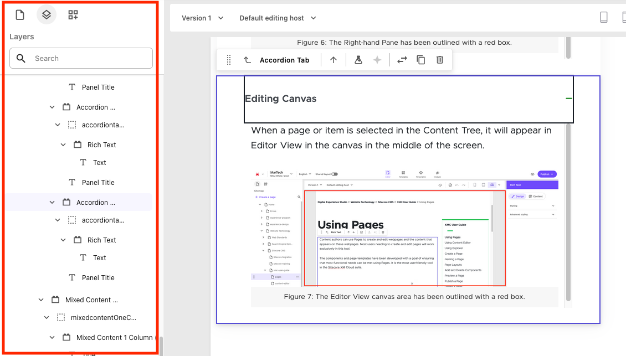Duplicate the Accordion Tab component
Screen dimensions: 626x356
(420, 60)
